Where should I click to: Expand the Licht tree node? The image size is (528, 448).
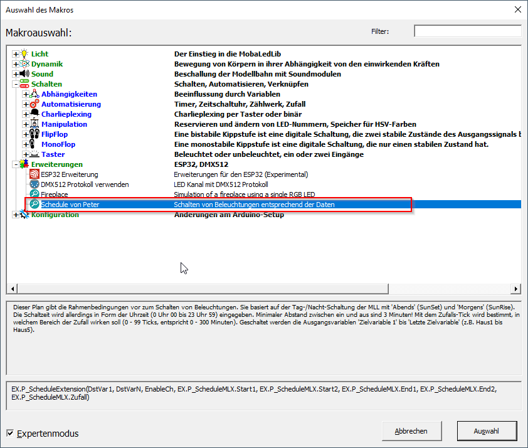(16, 54)
